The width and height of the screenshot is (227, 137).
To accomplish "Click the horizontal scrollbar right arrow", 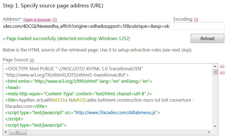I will [209, 132].
